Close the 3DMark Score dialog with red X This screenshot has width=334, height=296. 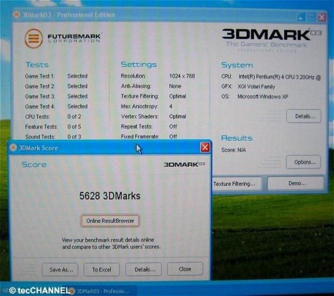pyautogui.click(x=205, y=147)
